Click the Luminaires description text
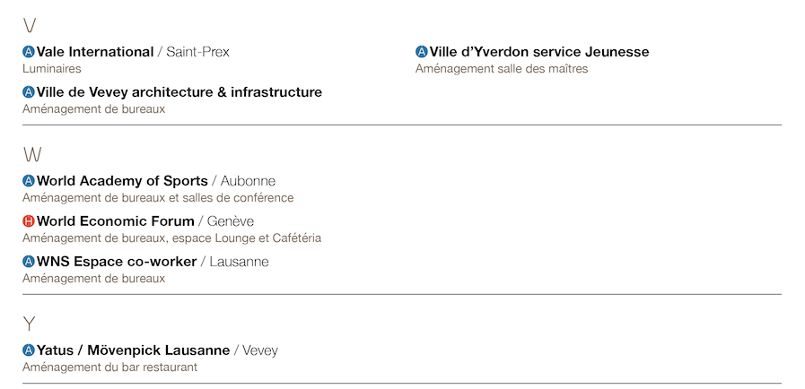 52,69
